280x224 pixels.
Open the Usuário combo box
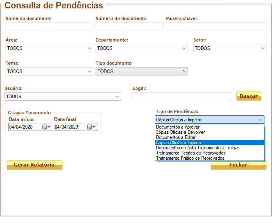pos(63,97)
